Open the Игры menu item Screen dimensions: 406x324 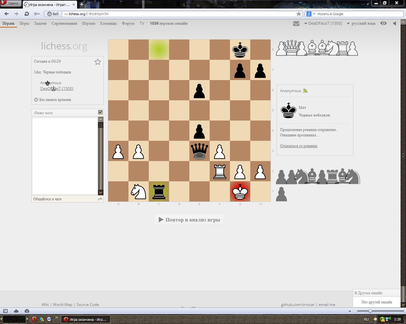[24, 23]
